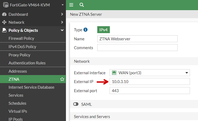The width and height of the screenshot is (198, 121).
Task: Click the Dashboard gauge icon
Action: click(4, 14)
